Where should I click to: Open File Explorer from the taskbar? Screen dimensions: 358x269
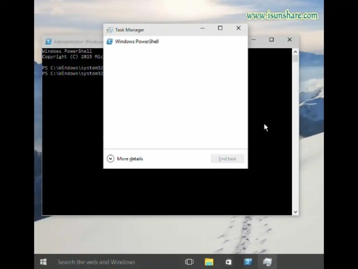point(209,262)
